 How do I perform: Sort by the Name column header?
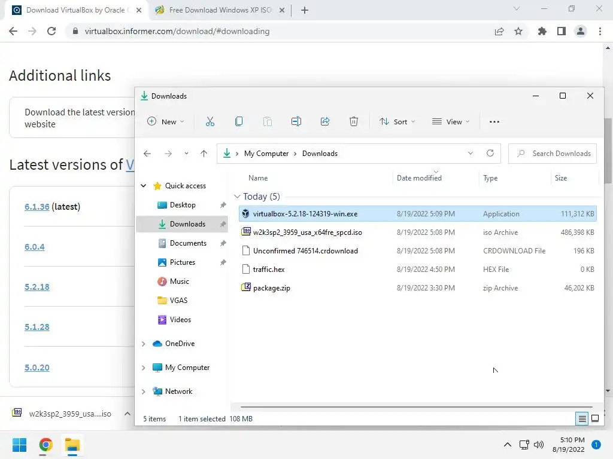[257, 178]
